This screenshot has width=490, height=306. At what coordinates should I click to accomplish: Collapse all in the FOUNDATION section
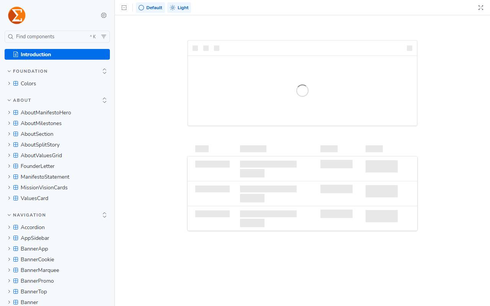(x=105, y=71)
